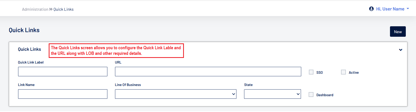
Task: Click the large Quick Links page heading
Action: point(24,30)
